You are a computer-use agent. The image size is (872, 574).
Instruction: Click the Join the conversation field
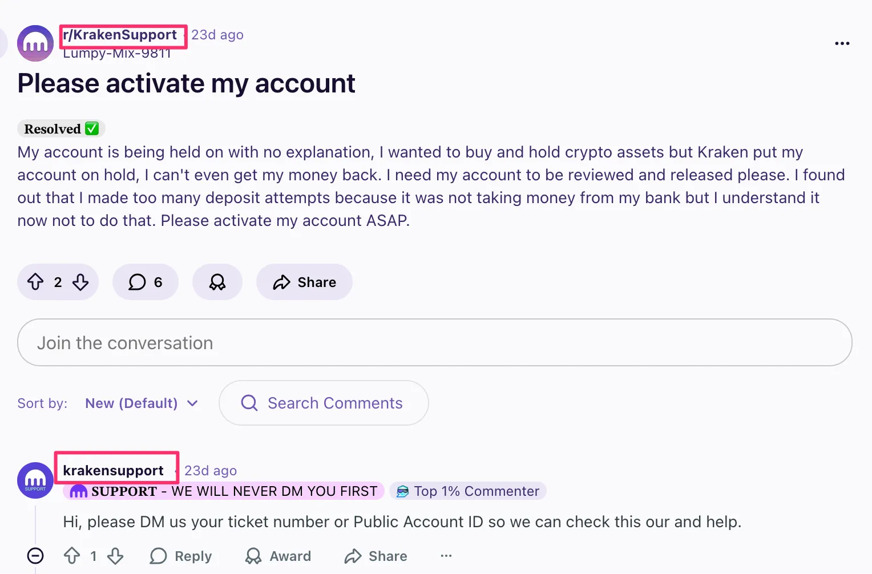click(x=434, y=342)
